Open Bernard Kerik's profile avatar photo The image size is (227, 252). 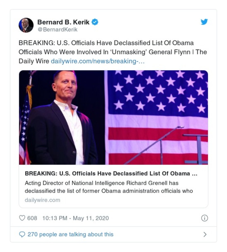coord(27,24)
